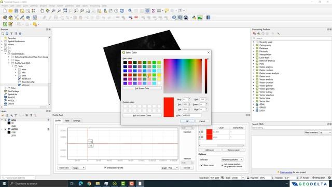Toggle visibility of the ASTER layer
Screen dimensions: 332x187
[6, 129]
